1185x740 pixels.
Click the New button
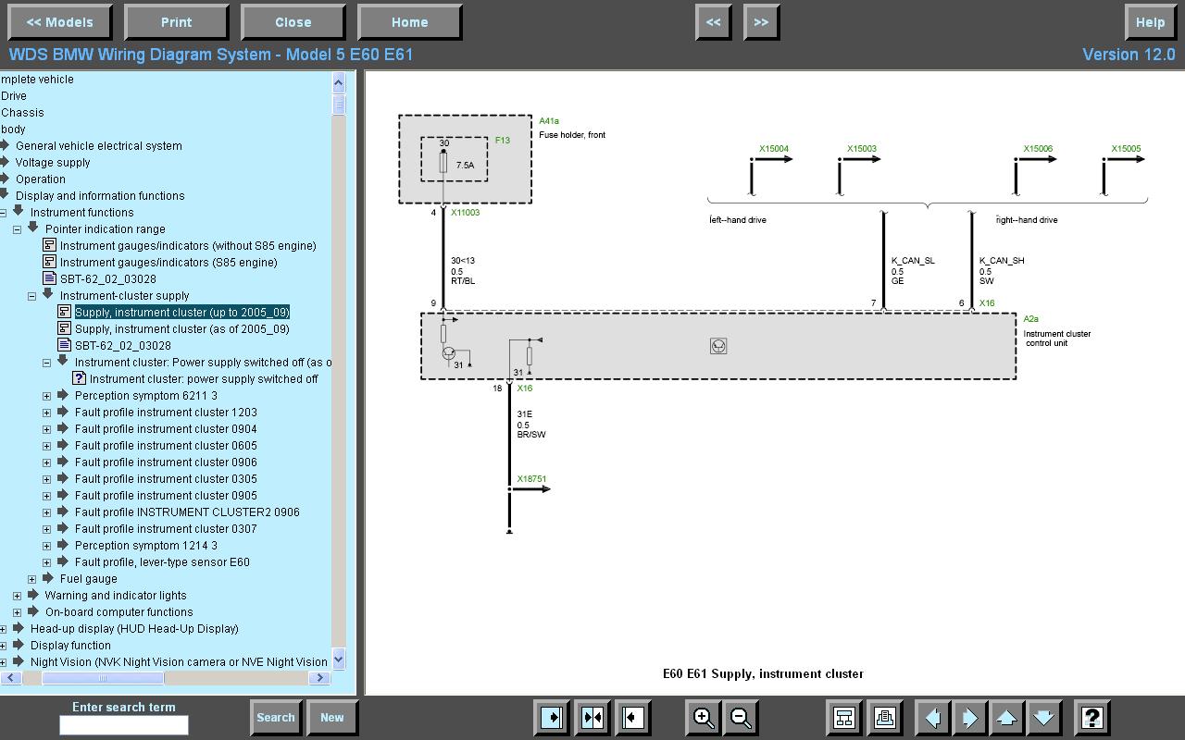(x=332, y=717)
